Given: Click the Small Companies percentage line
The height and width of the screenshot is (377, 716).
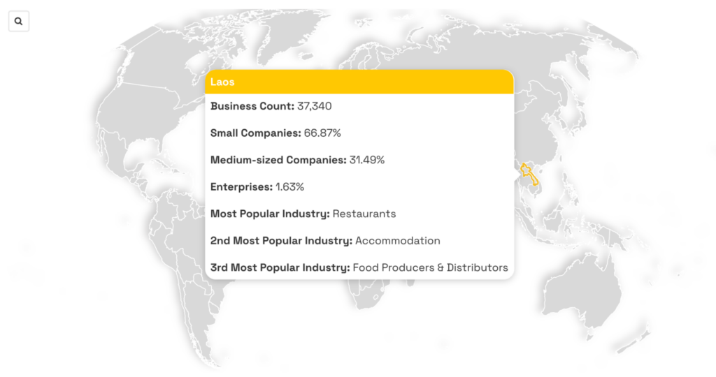Looking at the screenshot, I should click(x=275, y=133).
